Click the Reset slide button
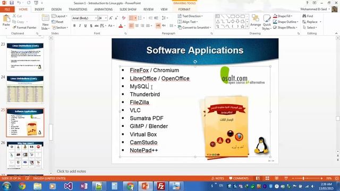Image resolution: width=340 pixels, height=191 pixels. coord(58,22)
